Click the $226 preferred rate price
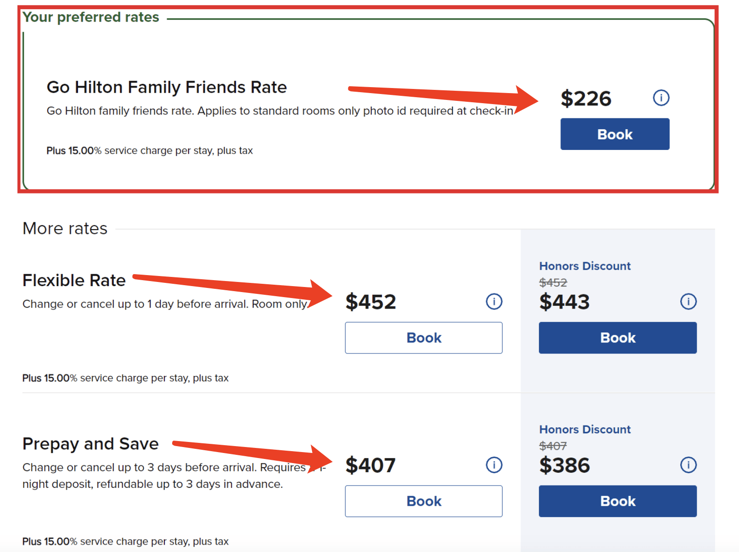 585,98
